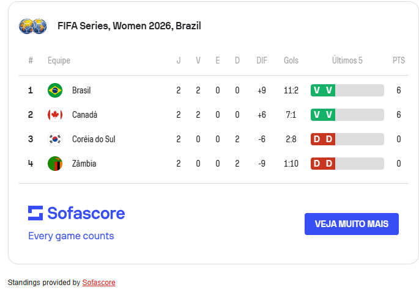Click the PTS column header
This screenshot has height=293, width=419.
399,60
